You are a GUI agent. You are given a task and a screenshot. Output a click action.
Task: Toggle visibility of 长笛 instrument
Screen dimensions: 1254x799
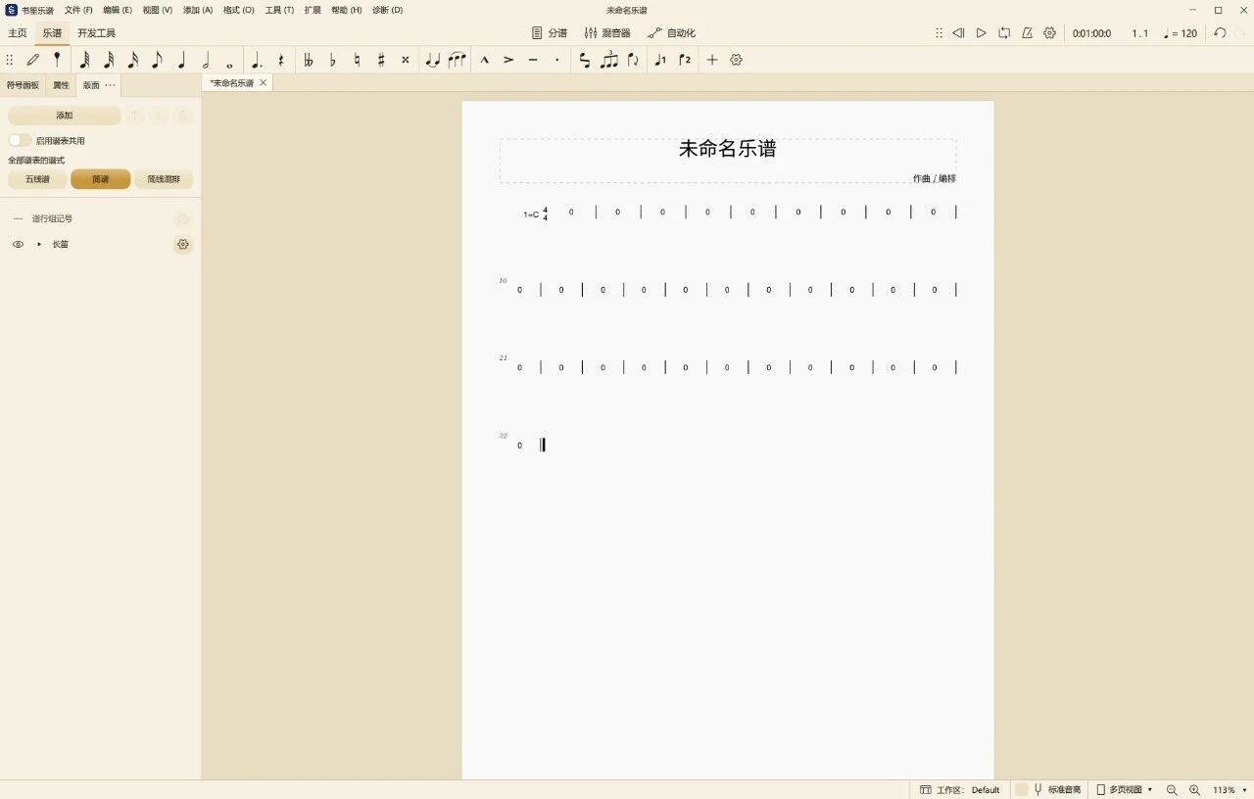pos(18,244)
